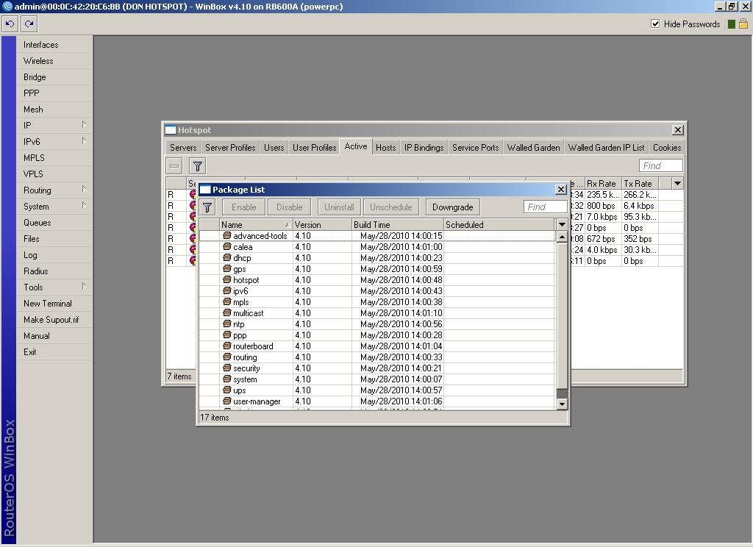Select the routerboard package icon
This screenshot has width=753, height=547.
tap(227, 346)
